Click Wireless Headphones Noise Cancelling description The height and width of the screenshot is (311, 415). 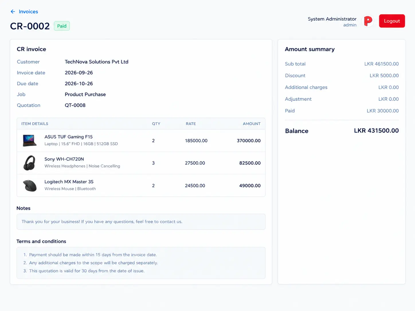click(82, 166)
